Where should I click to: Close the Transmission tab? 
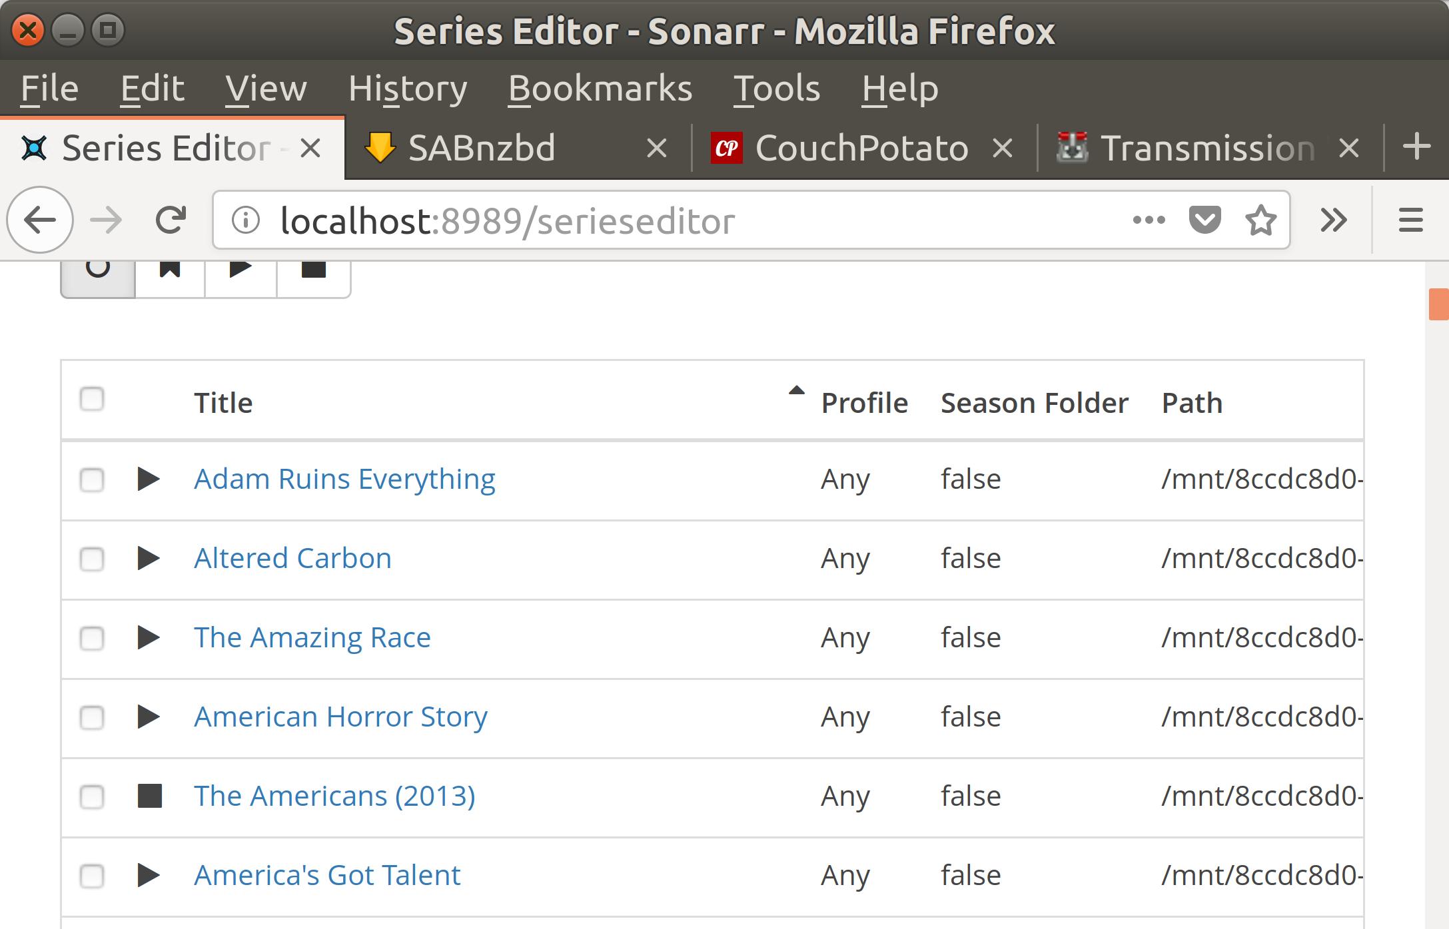(x=1349, y=148)
